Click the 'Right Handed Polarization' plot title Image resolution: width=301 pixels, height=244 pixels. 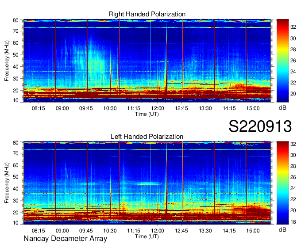pos(147,14)
